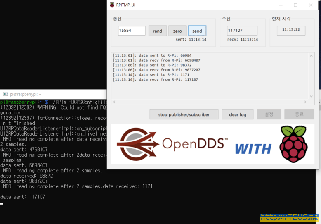Click terminal line 'data sent: 117107'

pyautogui.click(x=23, y=197)
